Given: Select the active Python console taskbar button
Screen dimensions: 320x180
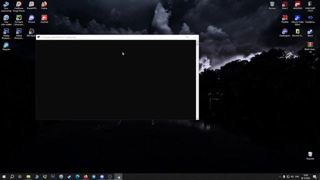Looking at the screenshot, I should [118, 176].
